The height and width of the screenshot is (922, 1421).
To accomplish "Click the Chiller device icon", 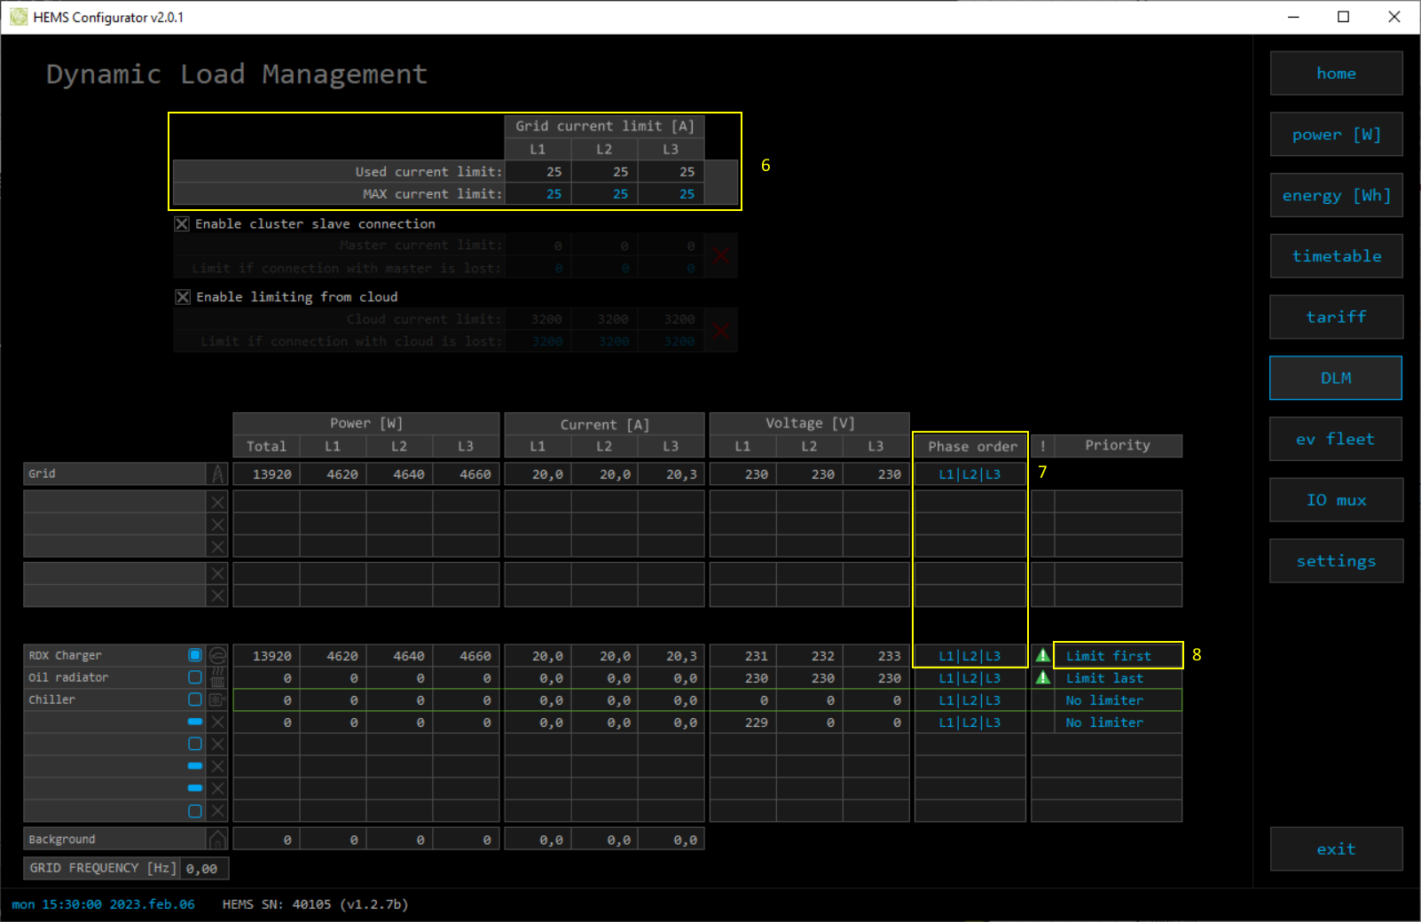I will click(217, 700).
